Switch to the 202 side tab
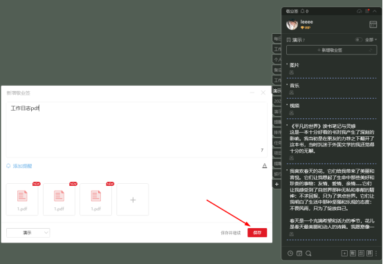This screenshot has width=383, height=264. tap(277, 101)
